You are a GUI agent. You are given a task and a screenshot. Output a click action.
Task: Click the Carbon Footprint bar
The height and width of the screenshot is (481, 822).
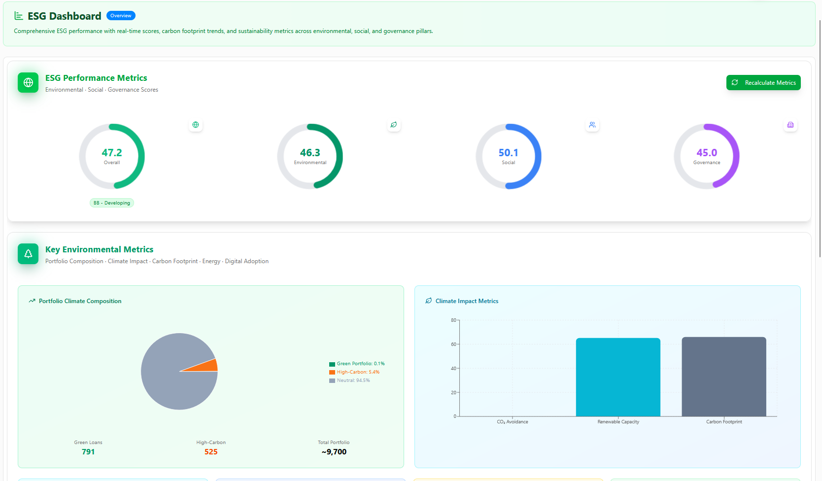[723, 376]
